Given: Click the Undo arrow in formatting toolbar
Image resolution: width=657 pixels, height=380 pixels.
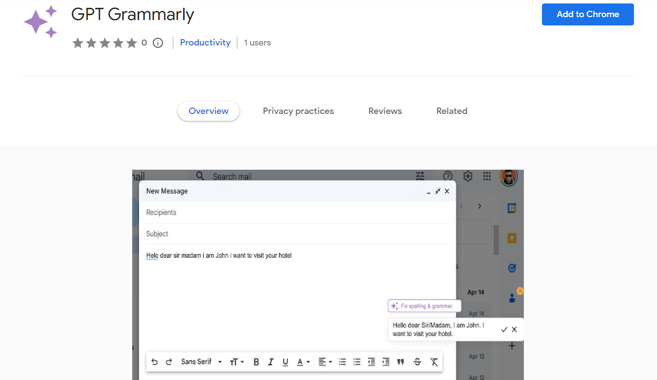Looking at the screenshot, I should click(155, 362).
